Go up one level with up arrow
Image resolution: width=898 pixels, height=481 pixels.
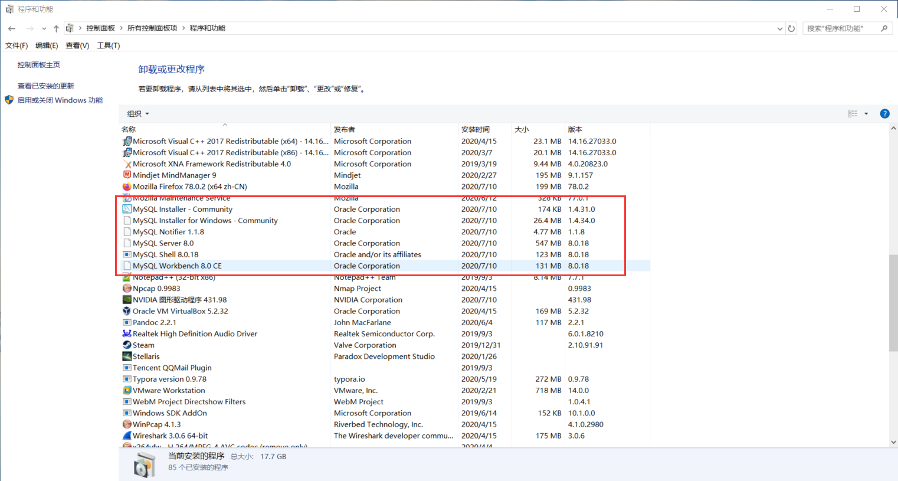tap(56, 28)
